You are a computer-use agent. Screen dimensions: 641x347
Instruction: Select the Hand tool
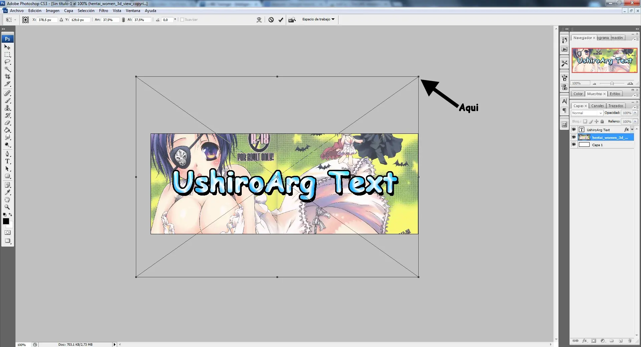click(x=7, y=200)
